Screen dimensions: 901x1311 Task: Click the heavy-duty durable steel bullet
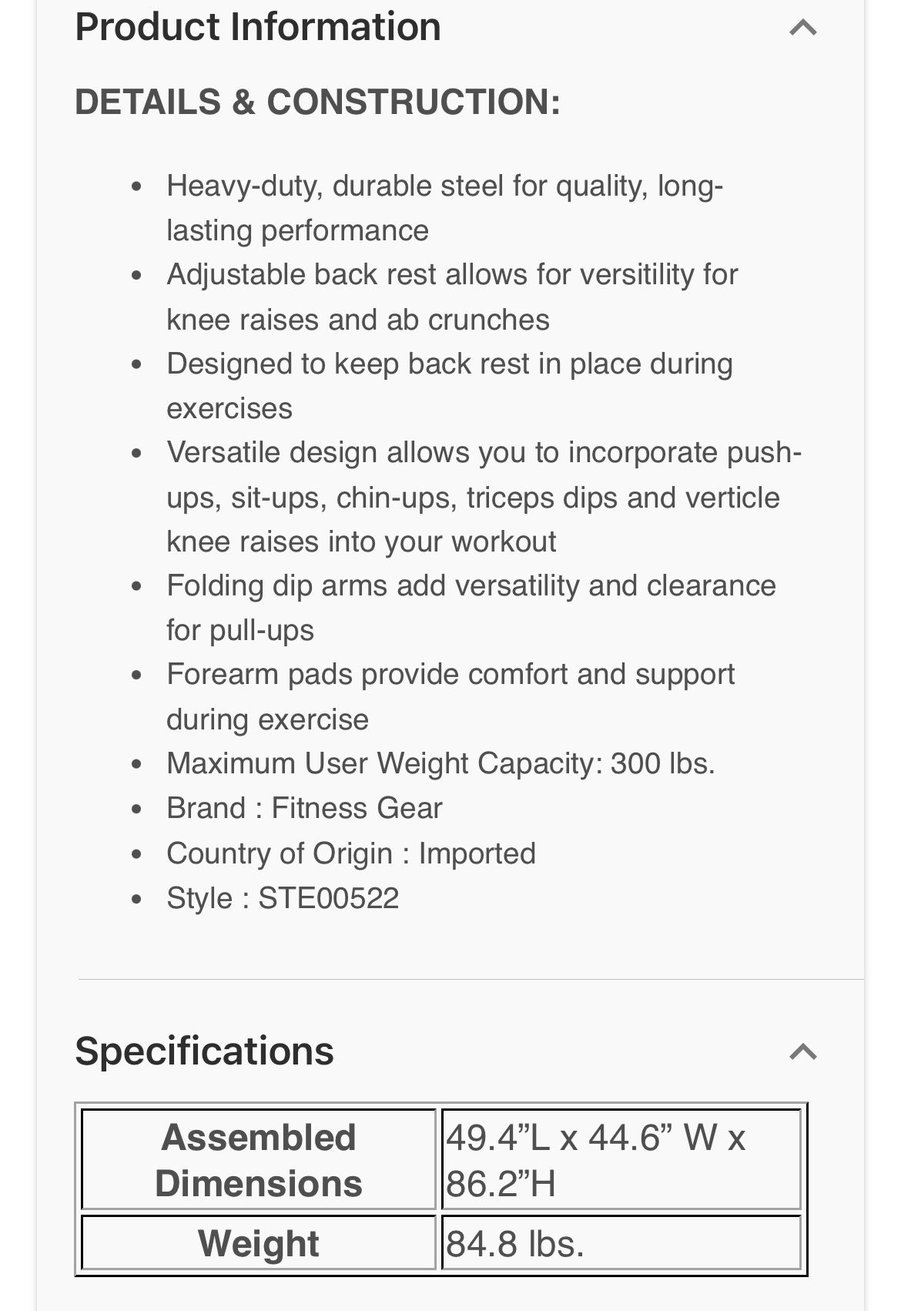point(444,208)
